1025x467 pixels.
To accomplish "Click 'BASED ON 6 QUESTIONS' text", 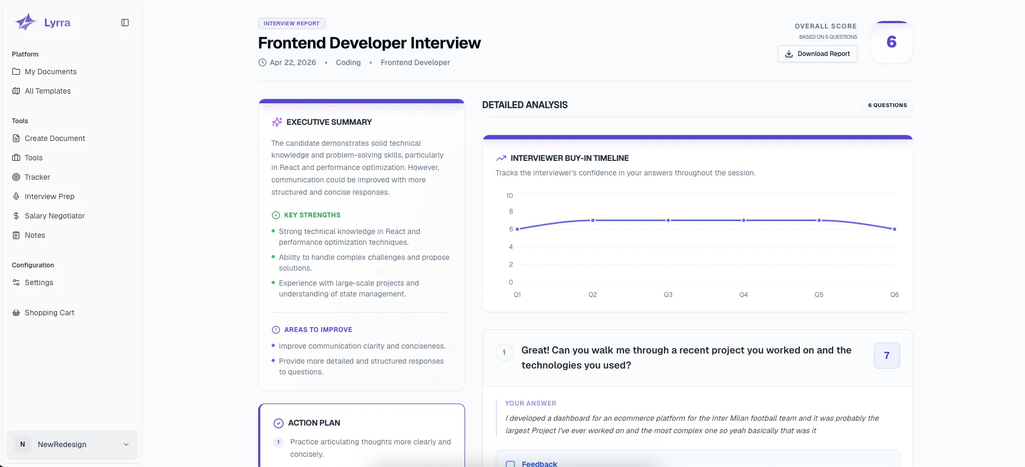I will point(828,37).
